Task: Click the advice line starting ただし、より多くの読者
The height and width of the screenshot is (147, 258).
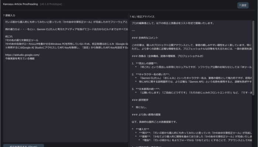Action: pos(192,49)
